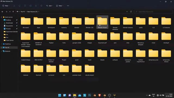This screenshot has height=98, width=174.
Task: Click the Rename toolbar icon
Action: pyautogui.click(x=30, y=6)
